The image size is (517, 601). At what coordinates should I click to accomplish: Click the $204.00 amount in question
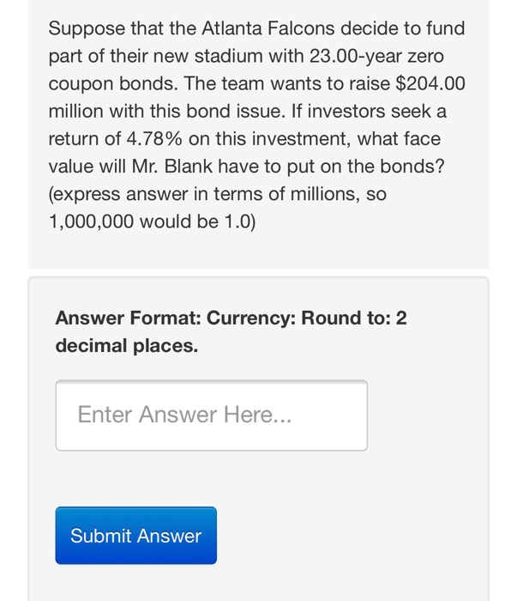[430, 83]
